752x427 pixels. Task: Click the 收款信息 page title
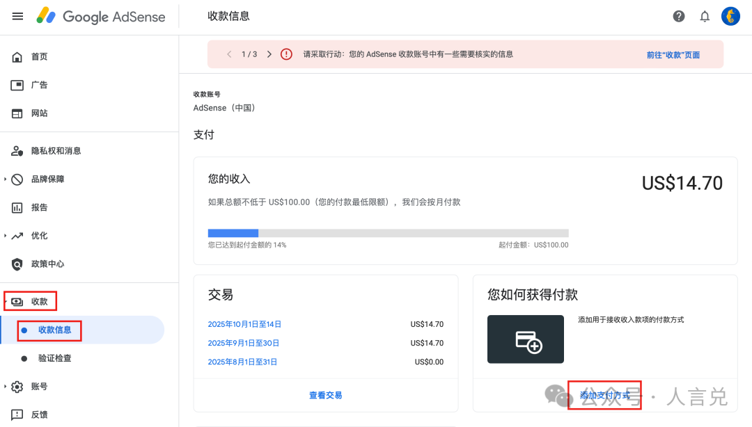click(x=228, y=16)
